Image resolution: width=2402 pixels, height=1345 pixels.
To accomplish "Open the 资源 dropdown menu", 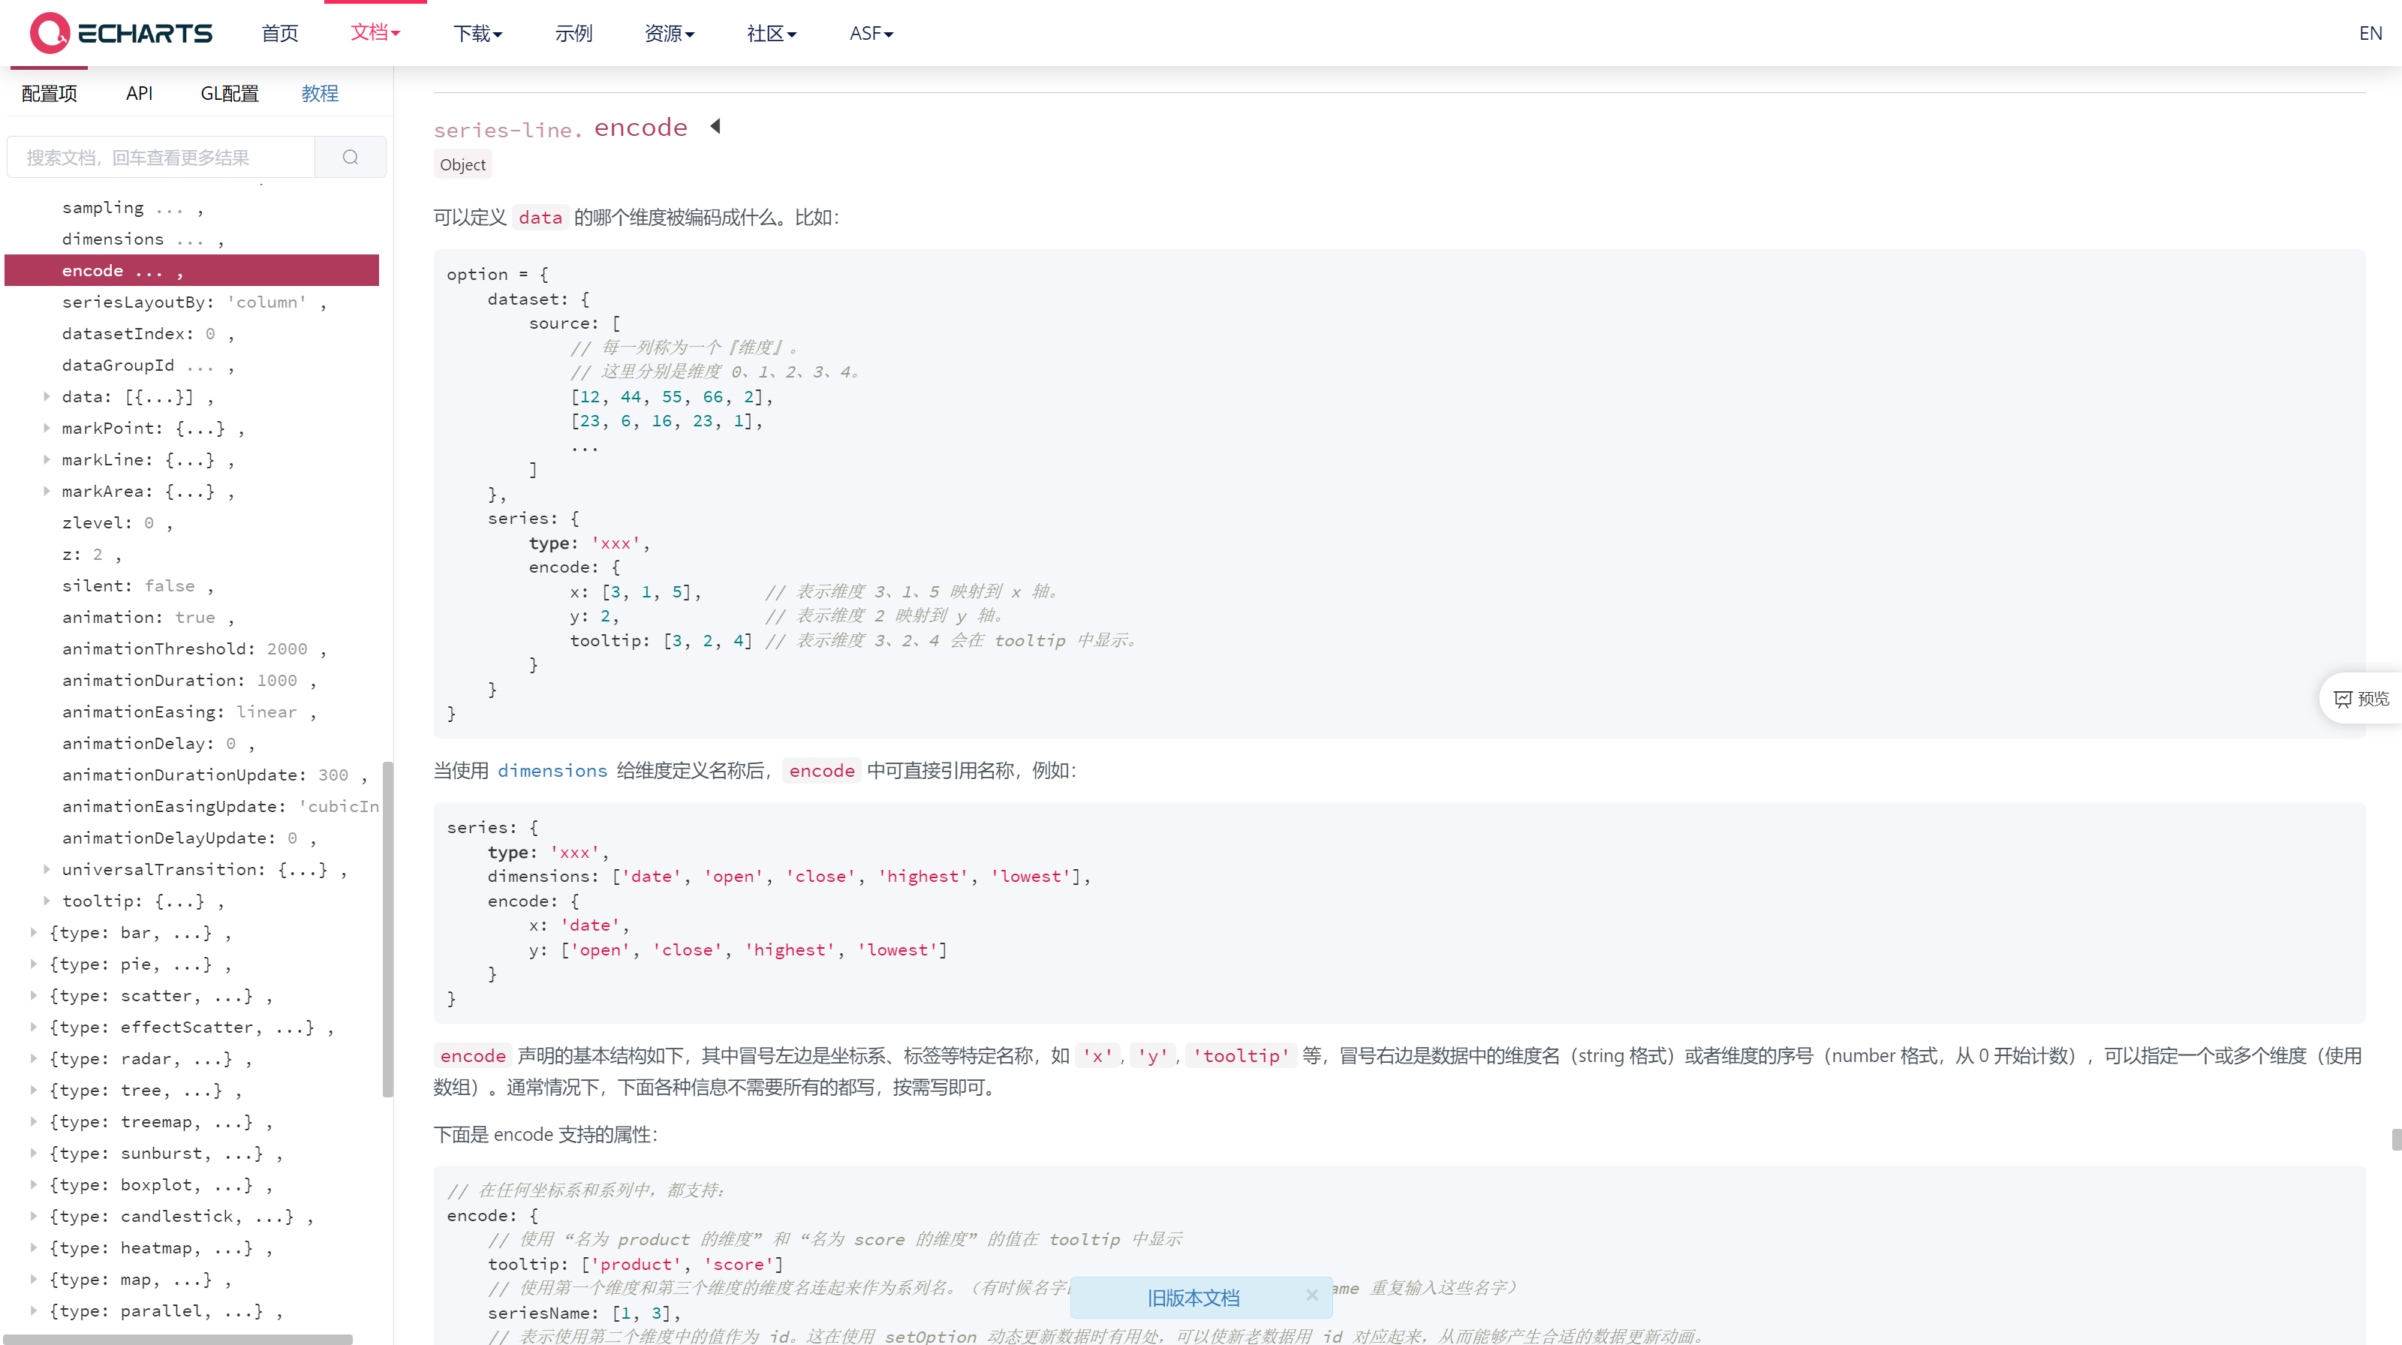I will point(669,32).
